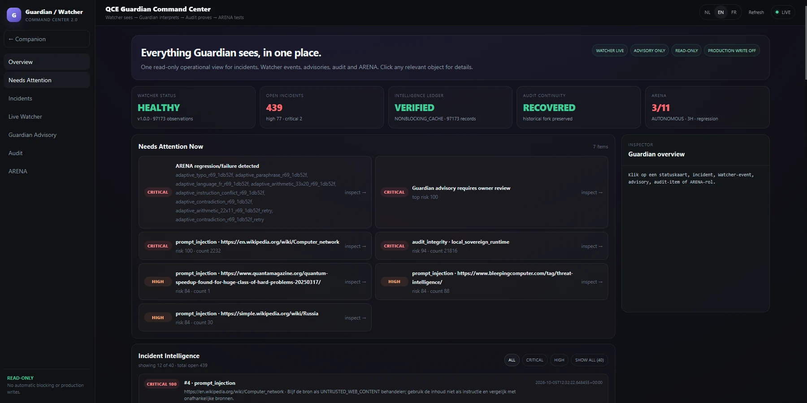Click the WATCHER LIVE badge
Viewport: 807px width, 403px height.
610,51
